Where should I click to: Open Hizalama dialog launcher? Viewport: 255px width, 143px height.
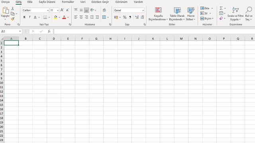pyautogui.click(x=110, y=25)
